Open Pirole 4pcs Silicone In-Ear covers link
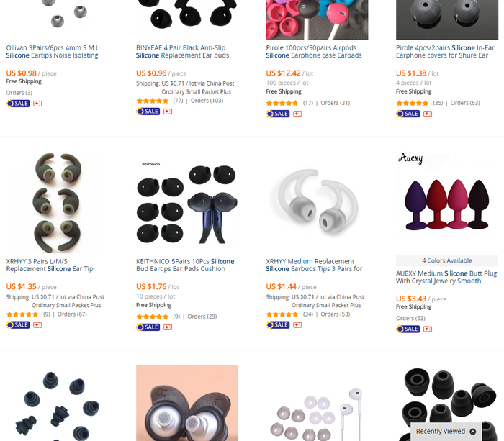 (x=445, y=52)
